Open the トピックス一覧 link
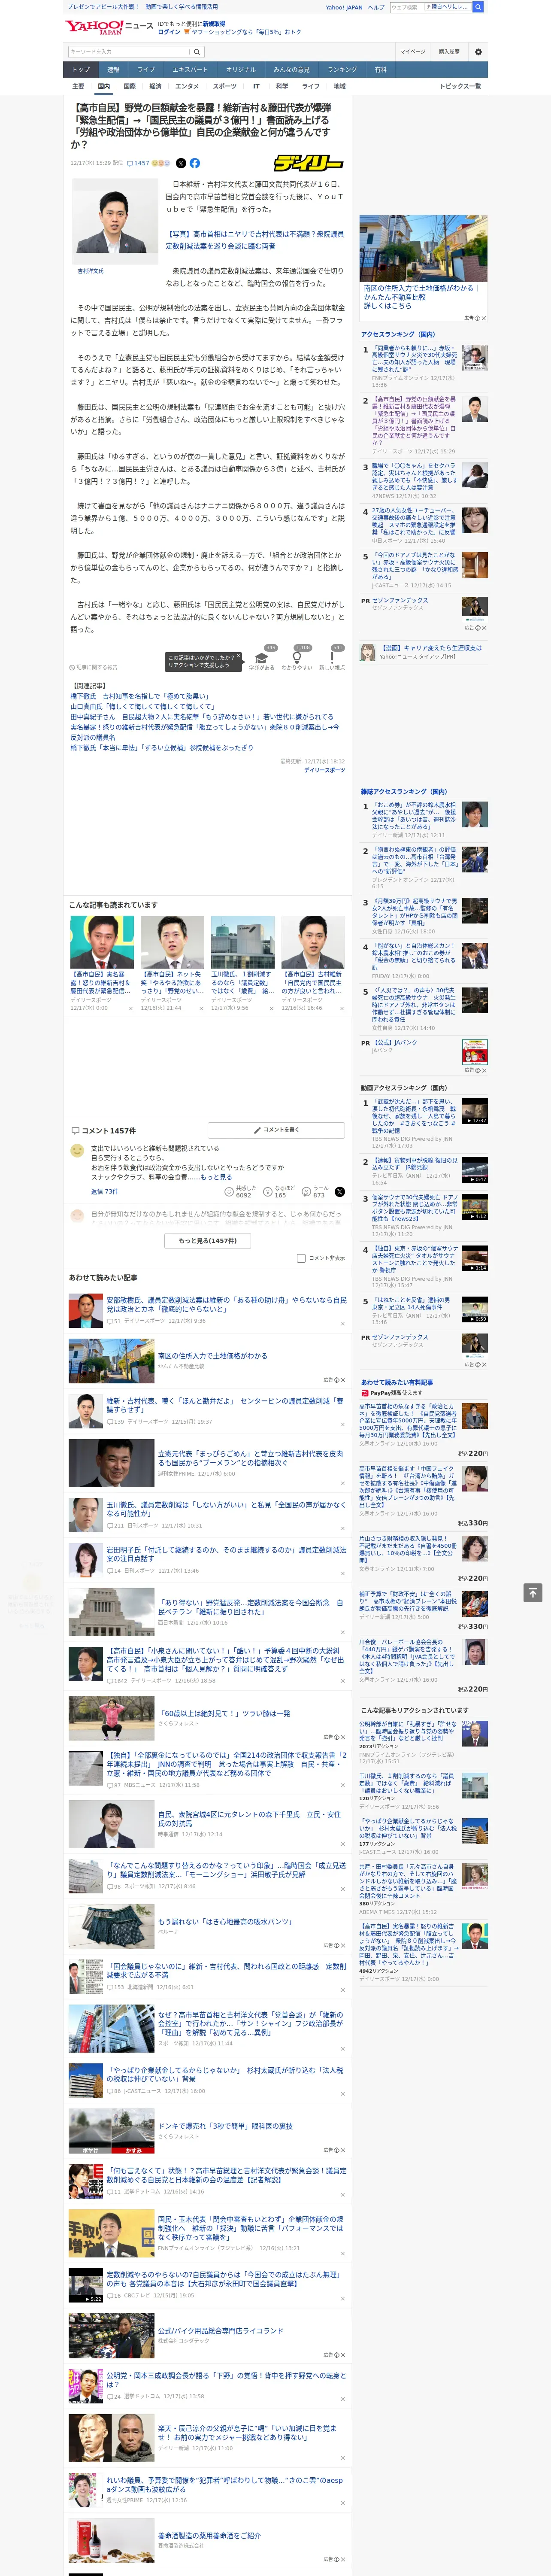The height and width of the screenshot is (2576, 551). 460,86
